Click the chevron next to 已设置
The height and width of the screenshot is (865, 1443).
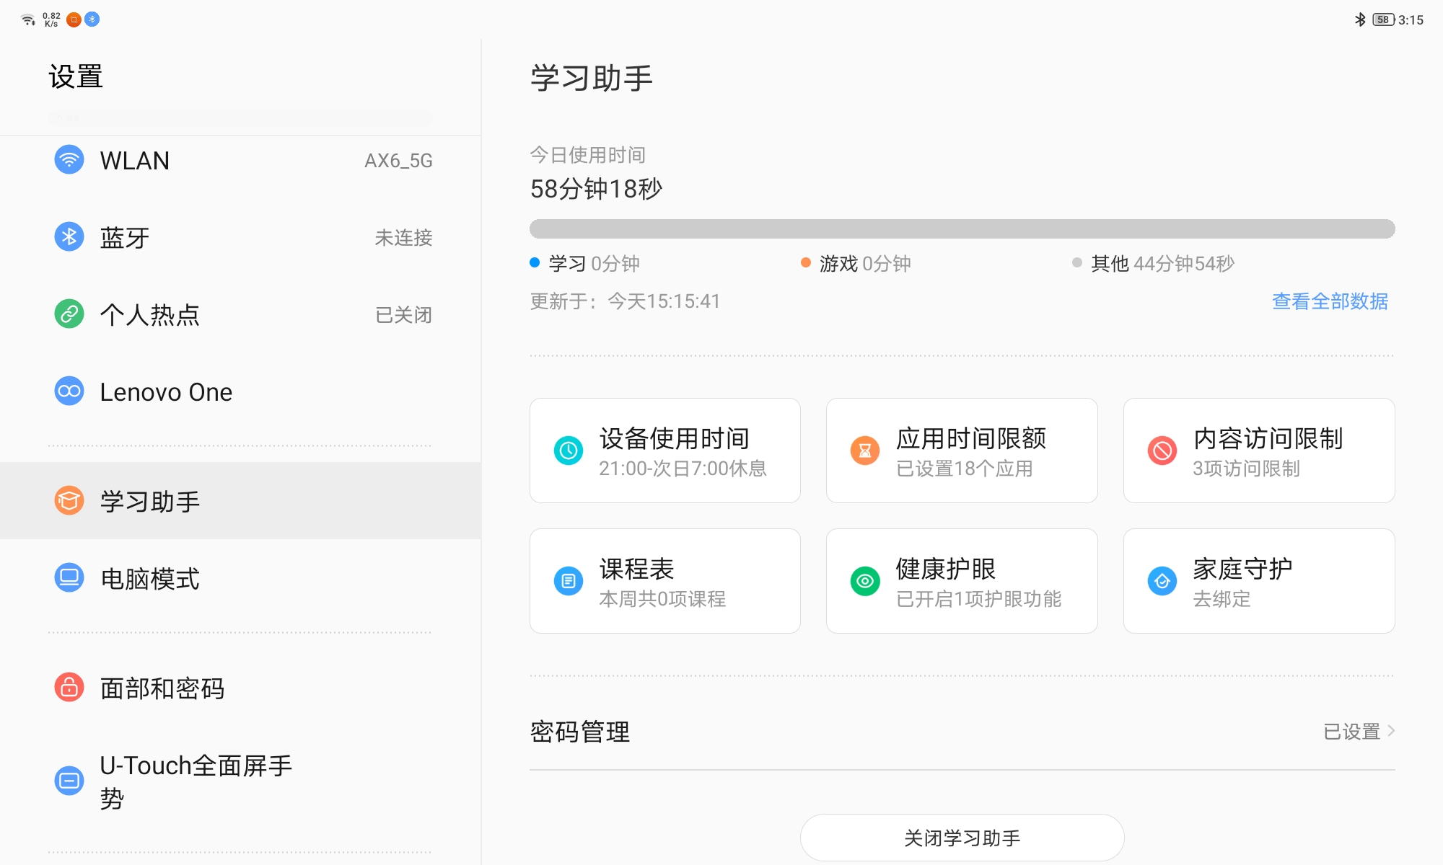[1390, 732]
